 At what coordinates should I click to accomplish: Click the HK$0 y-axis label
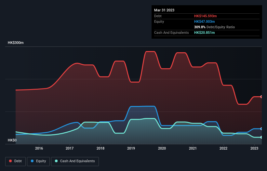12,140
